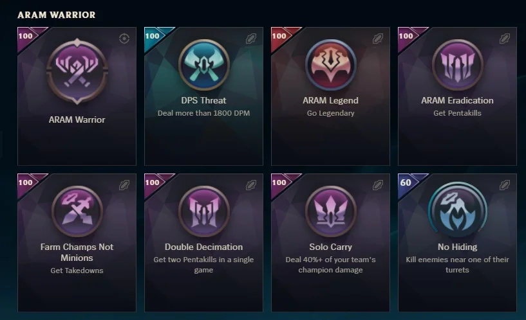Viewport: 526px width, 320px height.
Task: Select the DPS Threat axe emblem
Action: [x=203, y=65]
